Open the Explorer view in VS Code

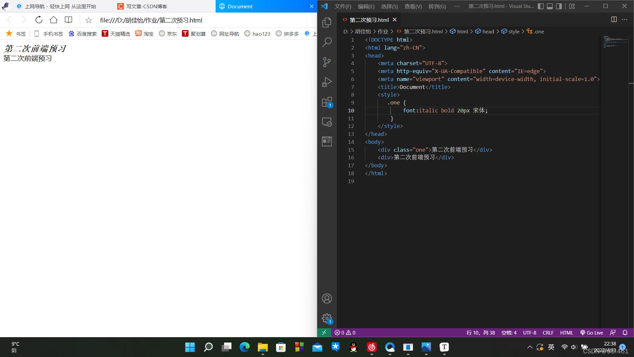pyautogui.click(x=327, y=22)
